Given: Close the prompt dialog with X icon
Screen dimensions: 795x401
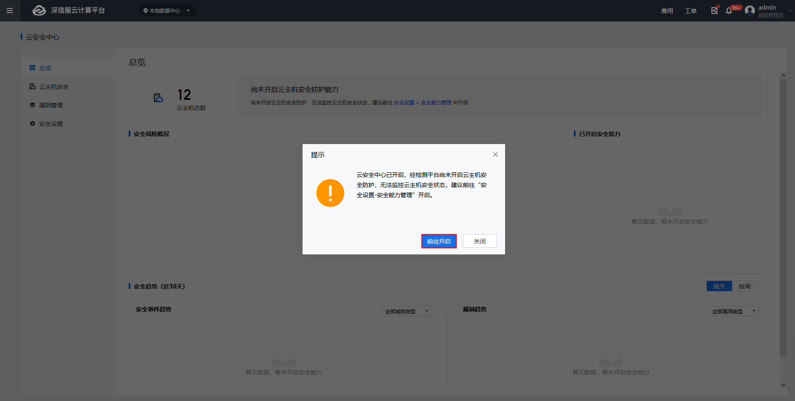Looking at the screenshot, I should 495,155.
